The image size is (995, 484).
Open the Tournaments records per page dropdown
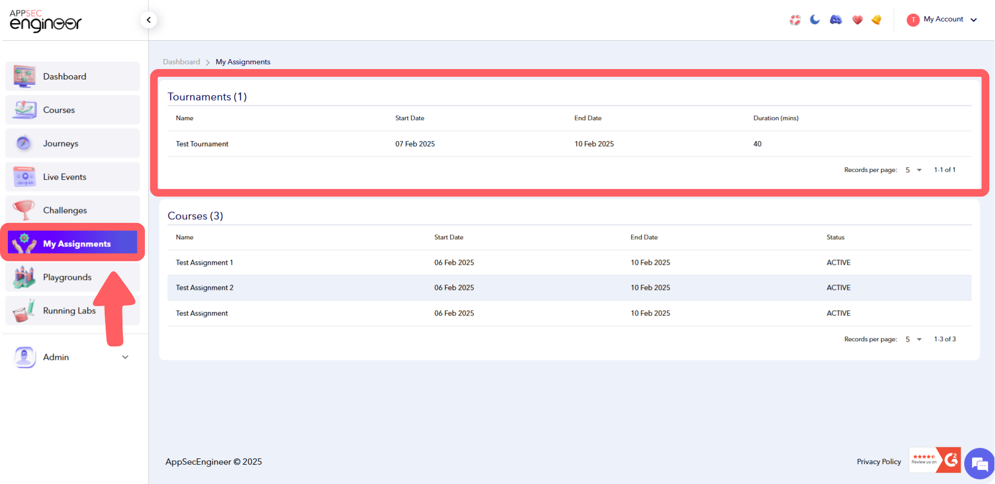click(912, 170)
